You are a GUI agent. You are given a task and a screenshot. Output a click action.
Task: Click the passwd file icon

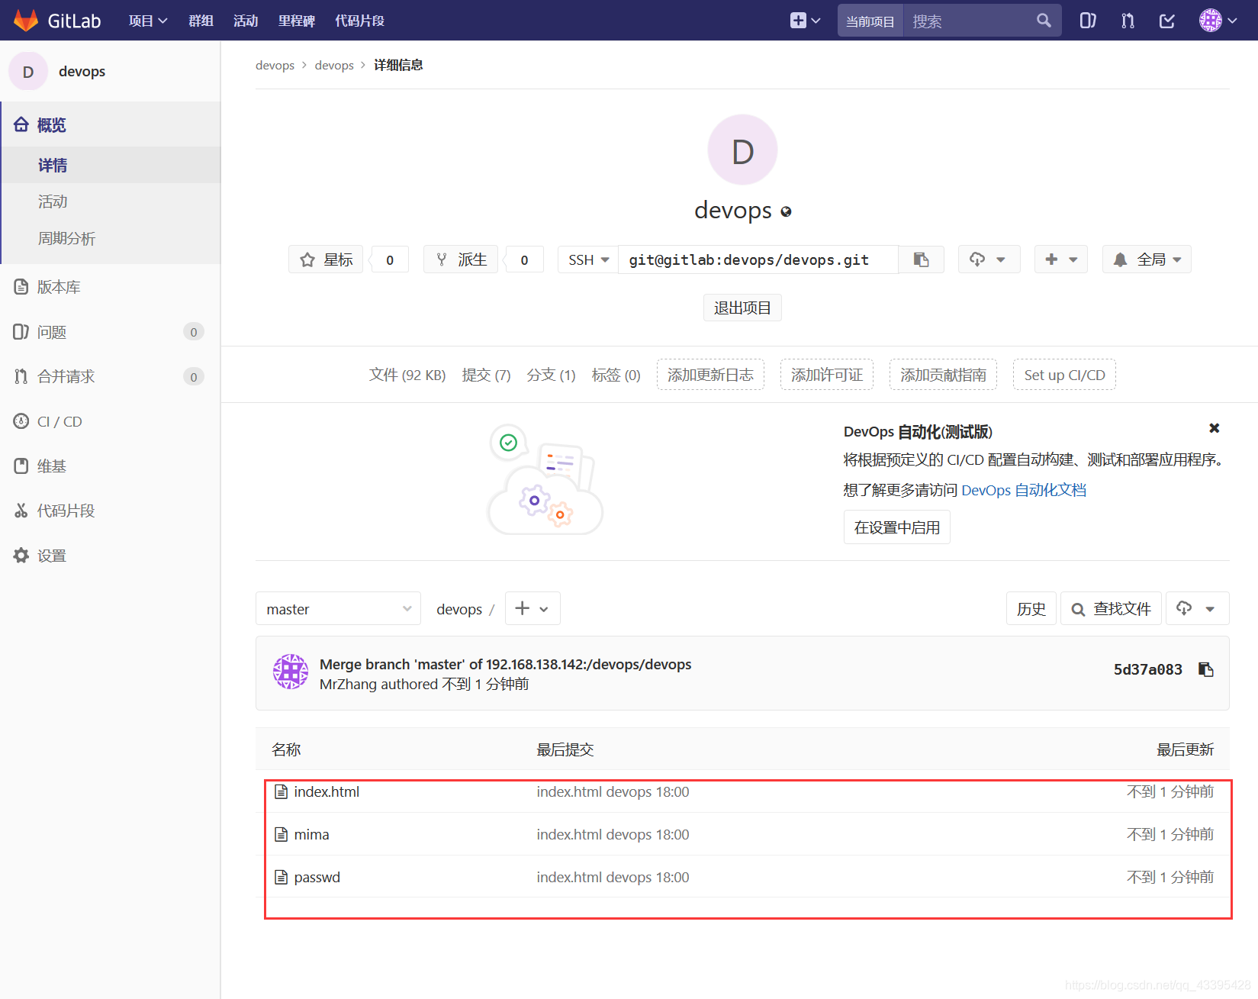point(282,878)
